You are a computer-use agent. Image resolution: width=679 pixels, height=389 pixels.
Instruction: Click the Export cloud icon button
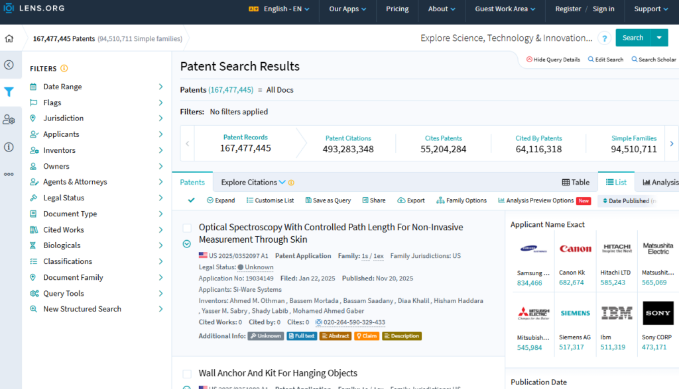411,200
